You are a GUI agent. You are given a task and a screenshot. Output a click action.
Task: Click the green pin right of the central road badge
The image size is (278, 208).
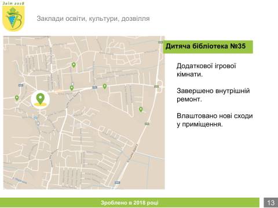tap(105, 86)
